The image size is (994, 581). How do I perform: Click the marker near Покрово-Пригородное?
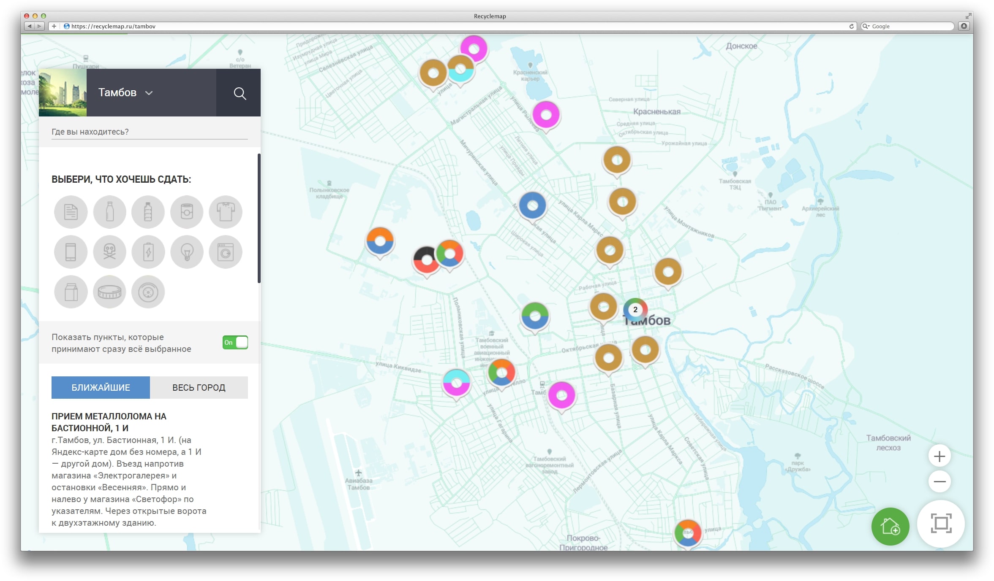click(x=687, y=533)
